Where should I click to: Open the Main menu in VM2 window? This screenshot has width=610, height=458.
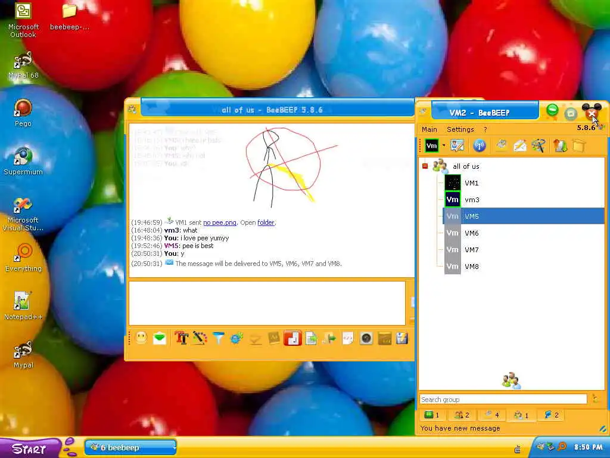[430, 129]
